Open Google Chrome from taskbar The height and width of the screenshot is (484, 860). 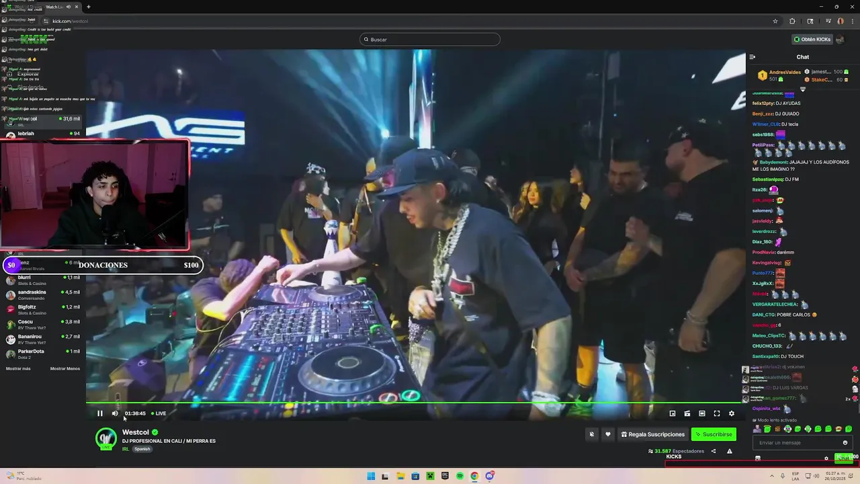click(474, 476)
